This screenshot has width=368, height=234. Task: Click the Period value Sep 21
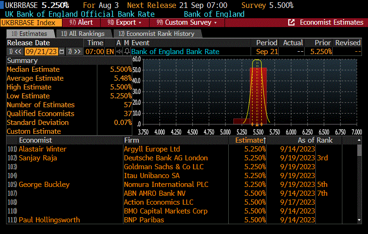pyautogui.click(x=267, y=51)
